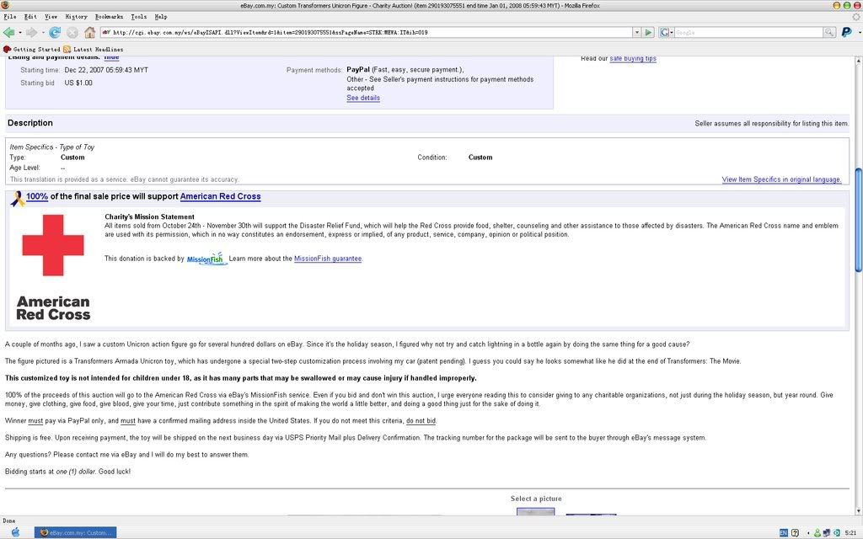The height and width of the screenshot is (539, 863).
Task: Click the vertical page scrollbar thumb
Action: tap(858, 220)
